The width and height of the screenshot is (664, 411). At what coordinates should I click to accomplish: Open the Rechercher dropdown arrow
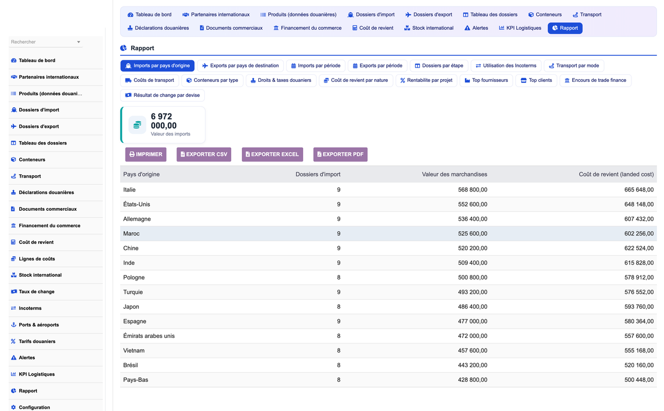click(x=79, y=42)
